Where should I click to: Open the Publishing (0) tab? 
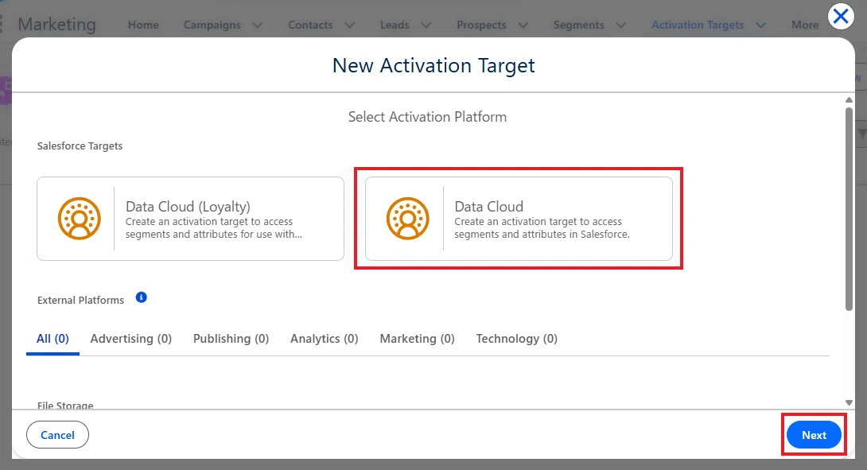click(x=231, y=339)
